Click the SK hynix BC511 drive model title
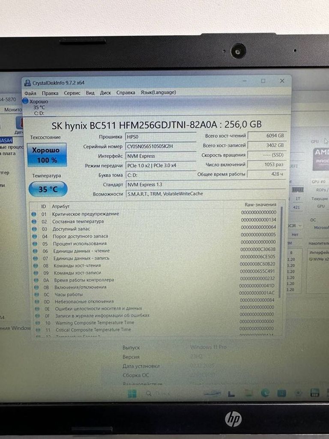Image resolution: width=329 pixels, height=439 pixels. tap(156, 125)
